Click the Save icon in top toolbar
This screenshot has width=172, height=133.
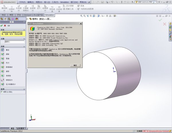tap(102, 2)
